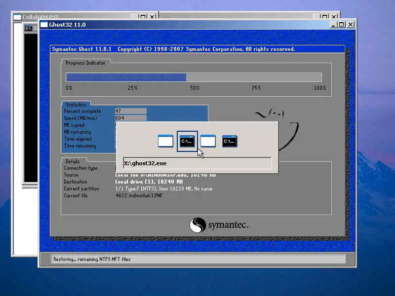The width and height of the screenshot is (395, 296).
Task: Click the 50% marker under progress bar
Action: tap(195, 88)
